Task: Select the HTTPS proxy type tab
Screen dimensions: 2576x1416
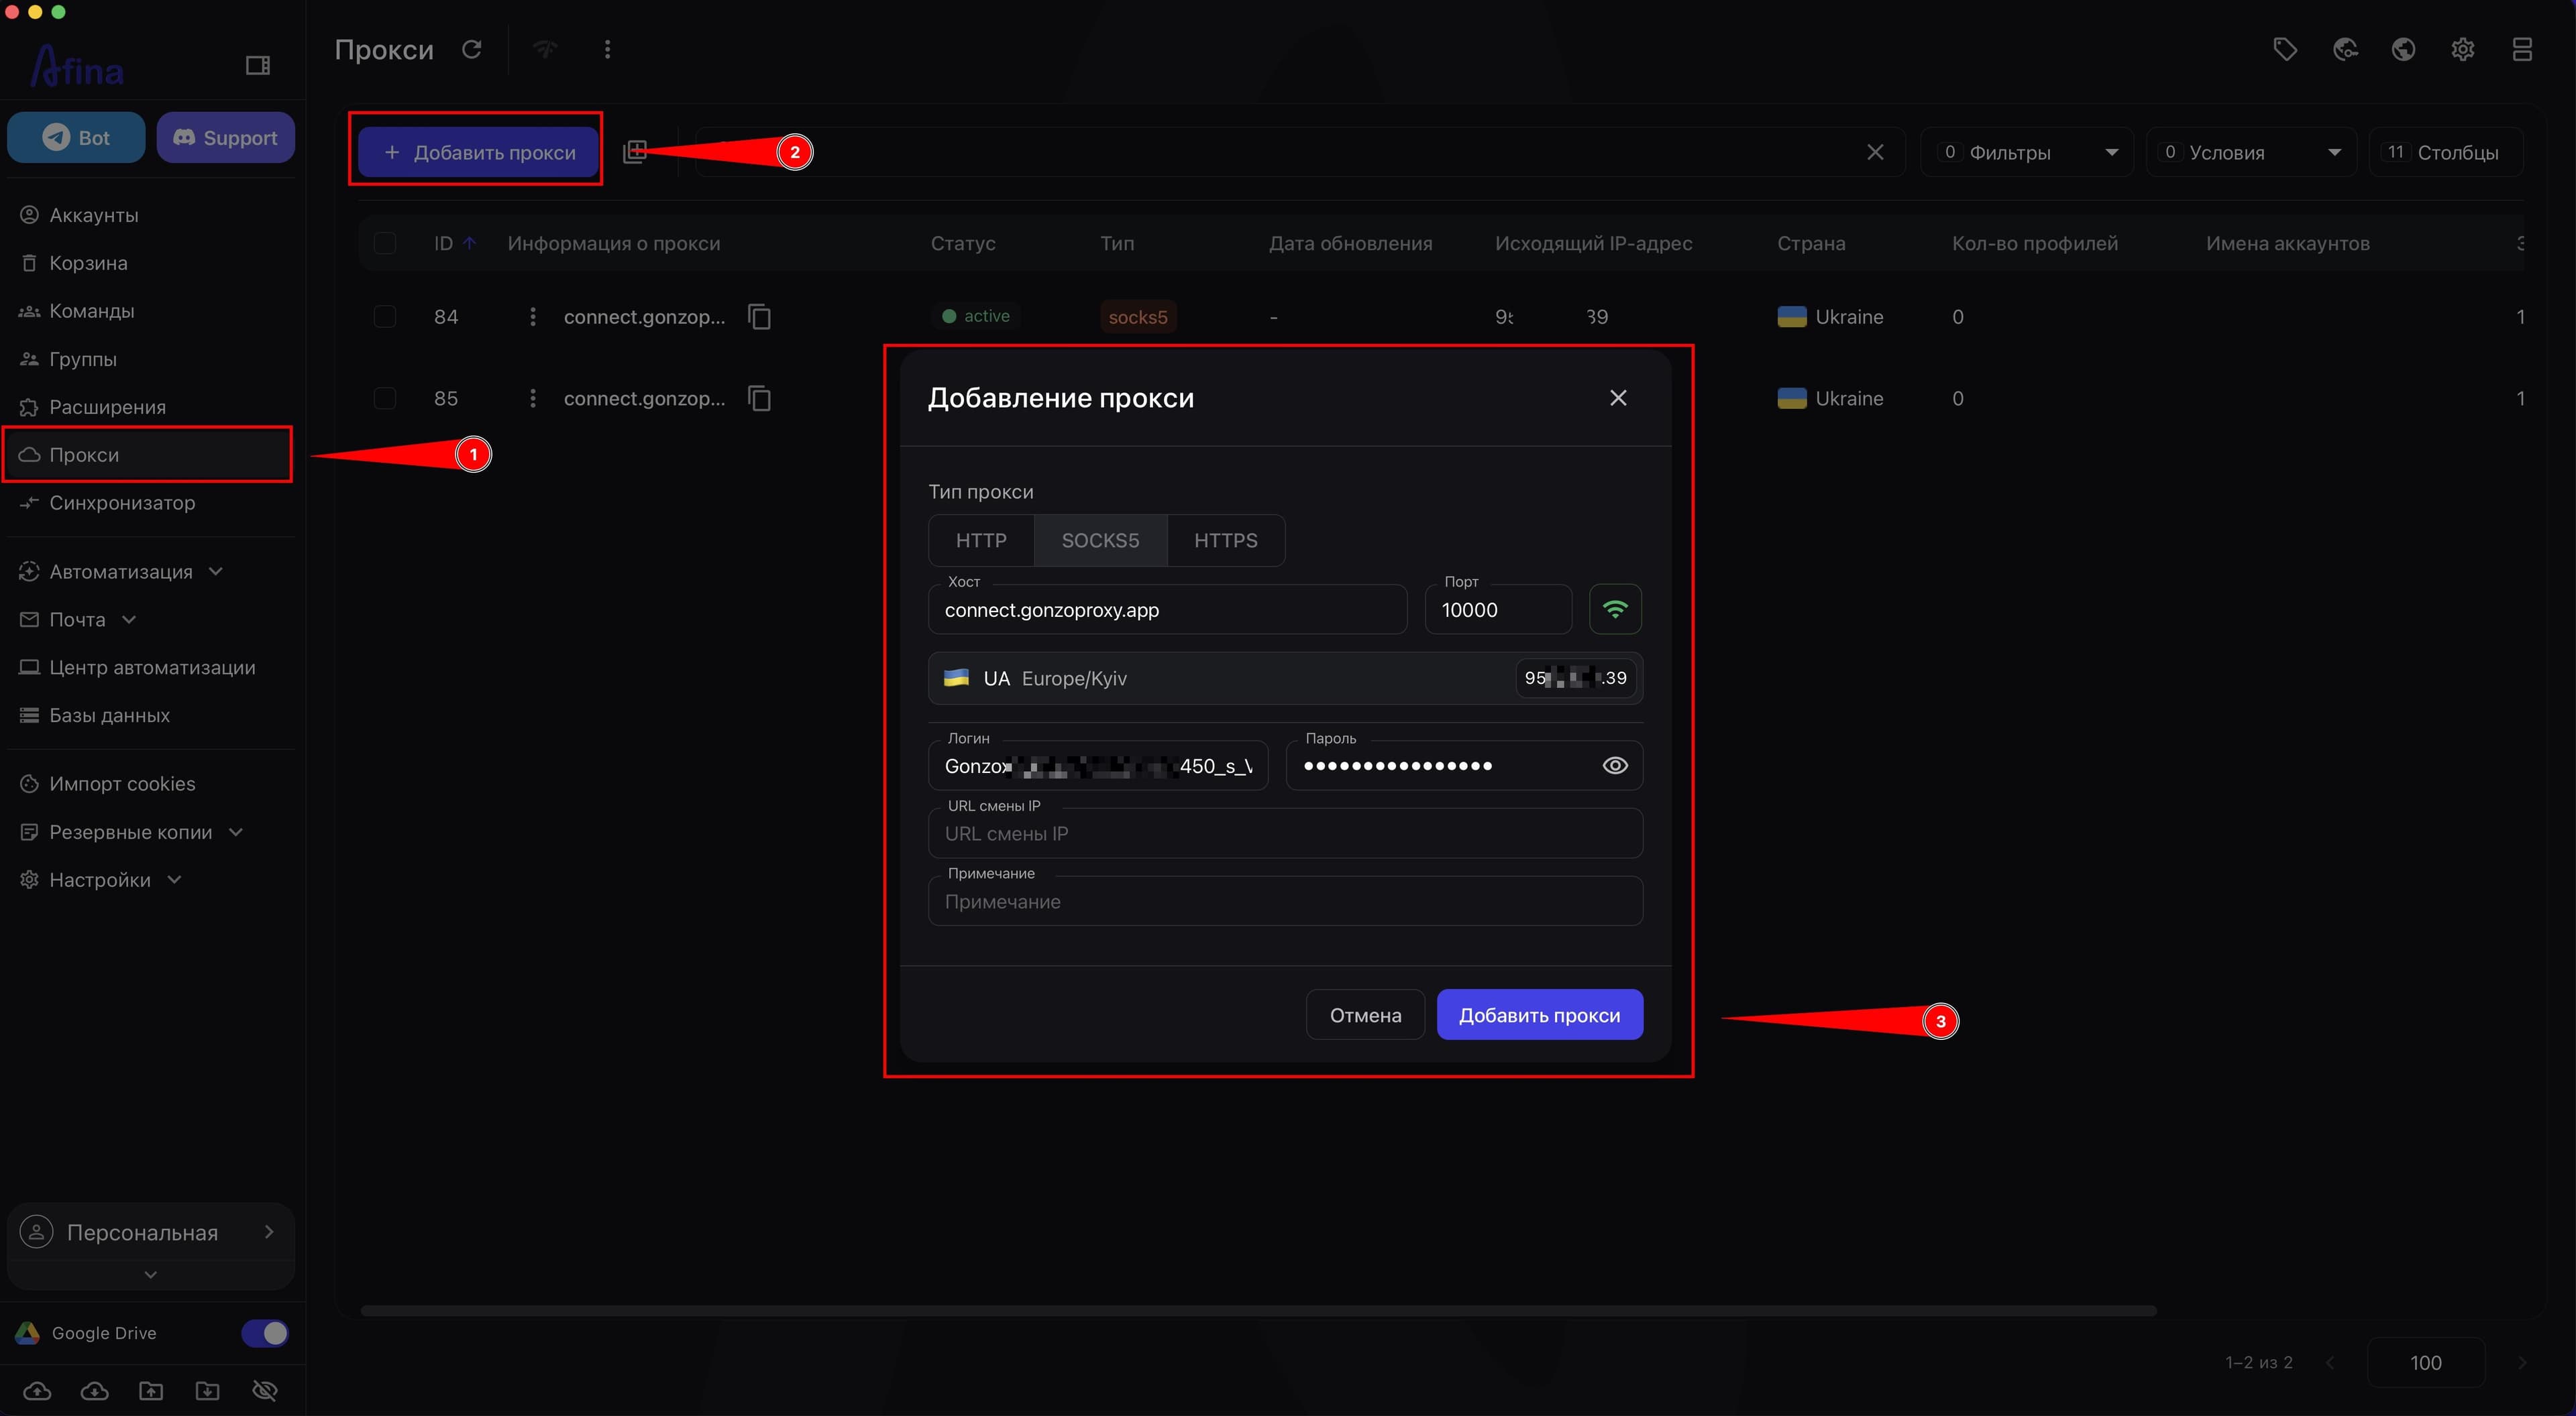Action: point(1225,540)
